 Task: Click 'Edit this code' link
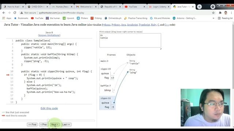click(49, 108)
